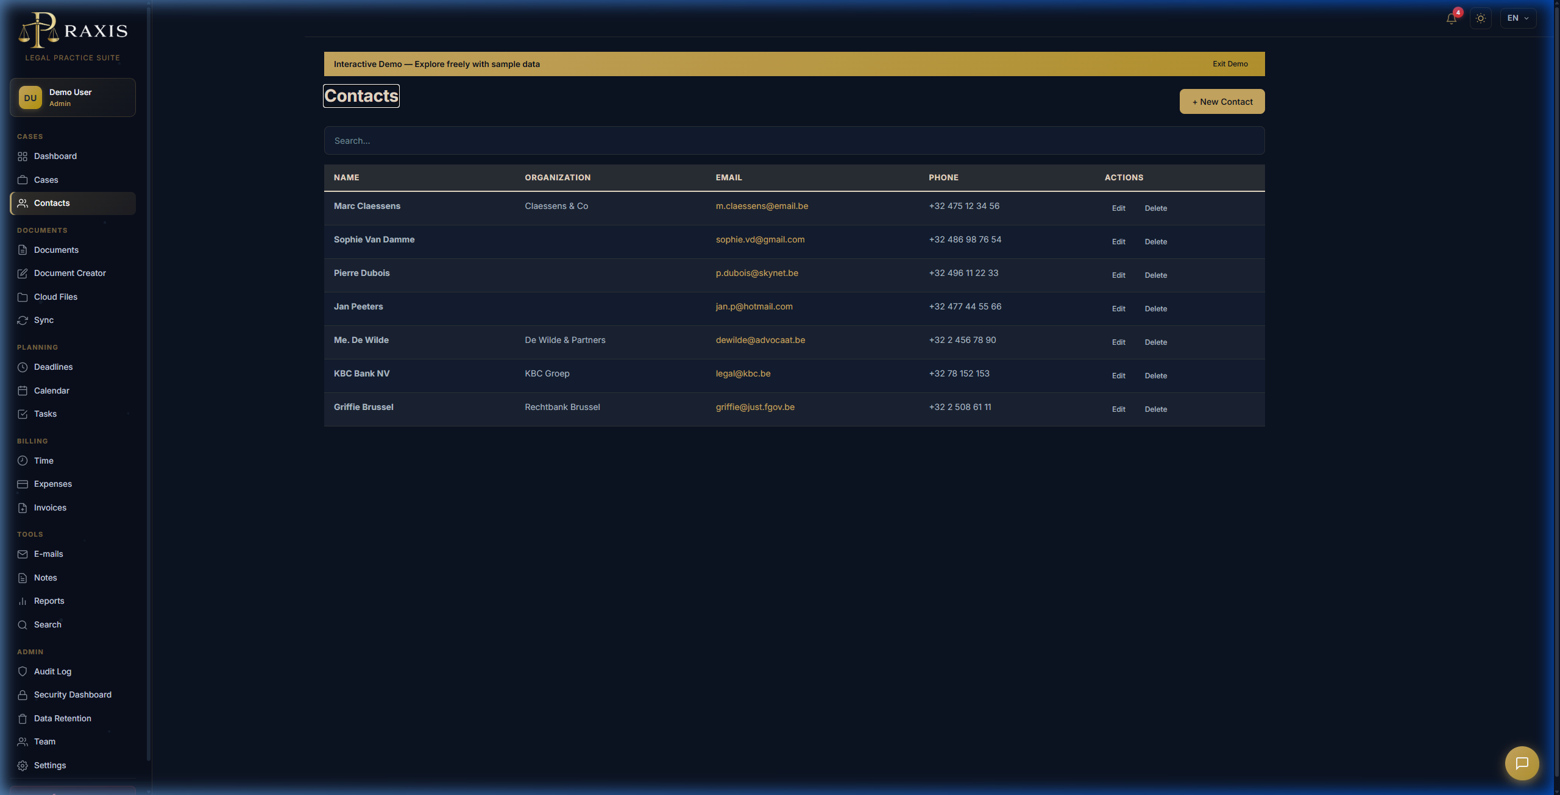
Task: Open Invoices from the Billing section
Action: (x=73, y=507)
